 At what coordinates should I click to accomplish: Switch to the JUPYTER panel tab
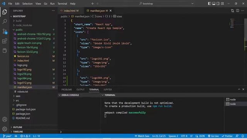[108, 90]
